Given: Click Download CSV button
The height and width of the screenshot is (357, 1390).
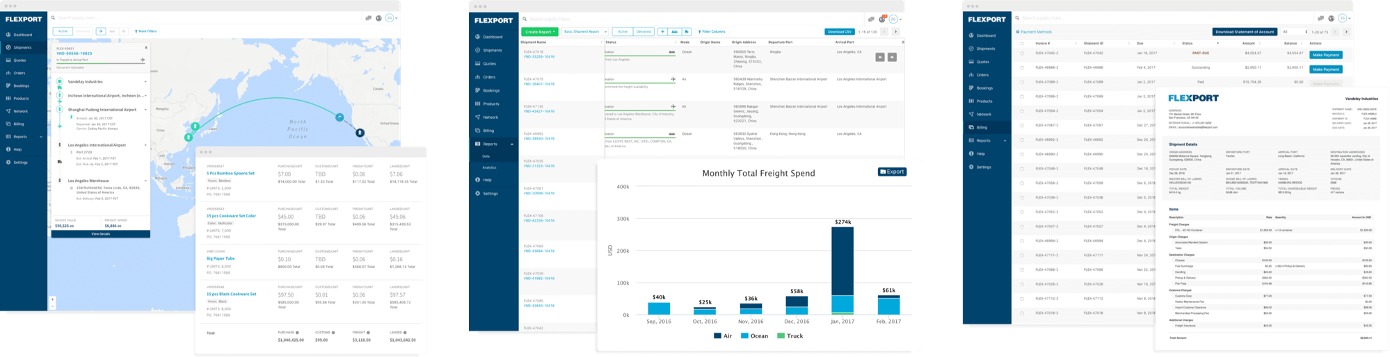Looking at the screenshot, I should point(839,31).
